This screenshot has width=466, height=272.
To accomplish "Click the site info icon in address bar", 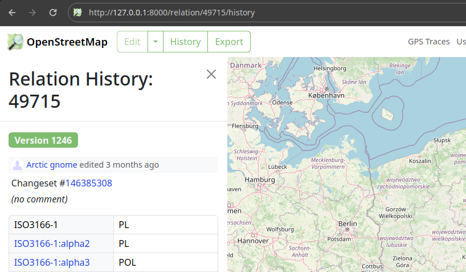I will (77, 12).
